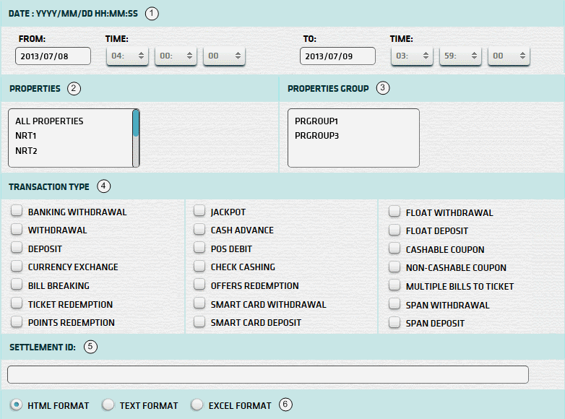Pick NRT2 from the properties list
This screenshot has width=565, height=419.
[x=26, y=151]
